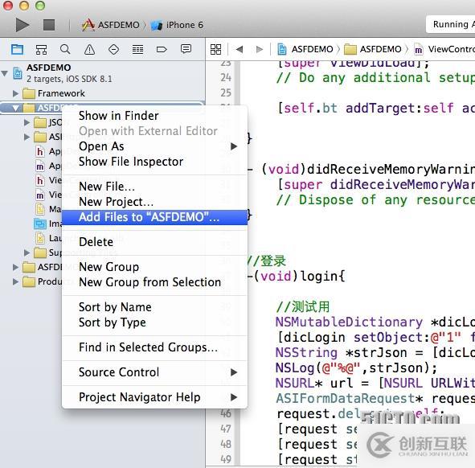This screenshot has height=468, width=475.
Task: Choose New File… from context menu
Action: click(x=154, y=187)
